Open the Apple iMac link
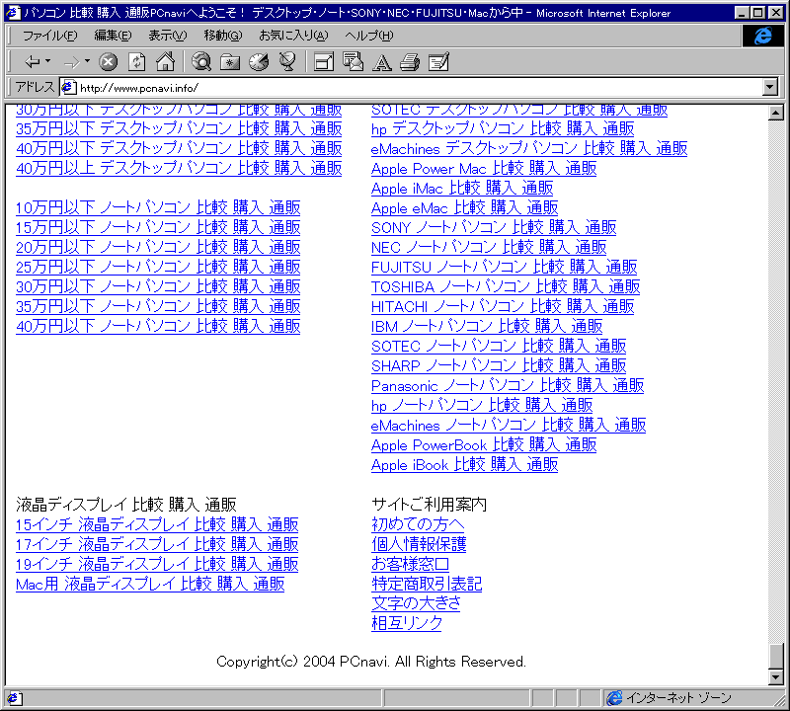Image resolution: width=790 pixels, height=711 pixels. click(462, 188)
